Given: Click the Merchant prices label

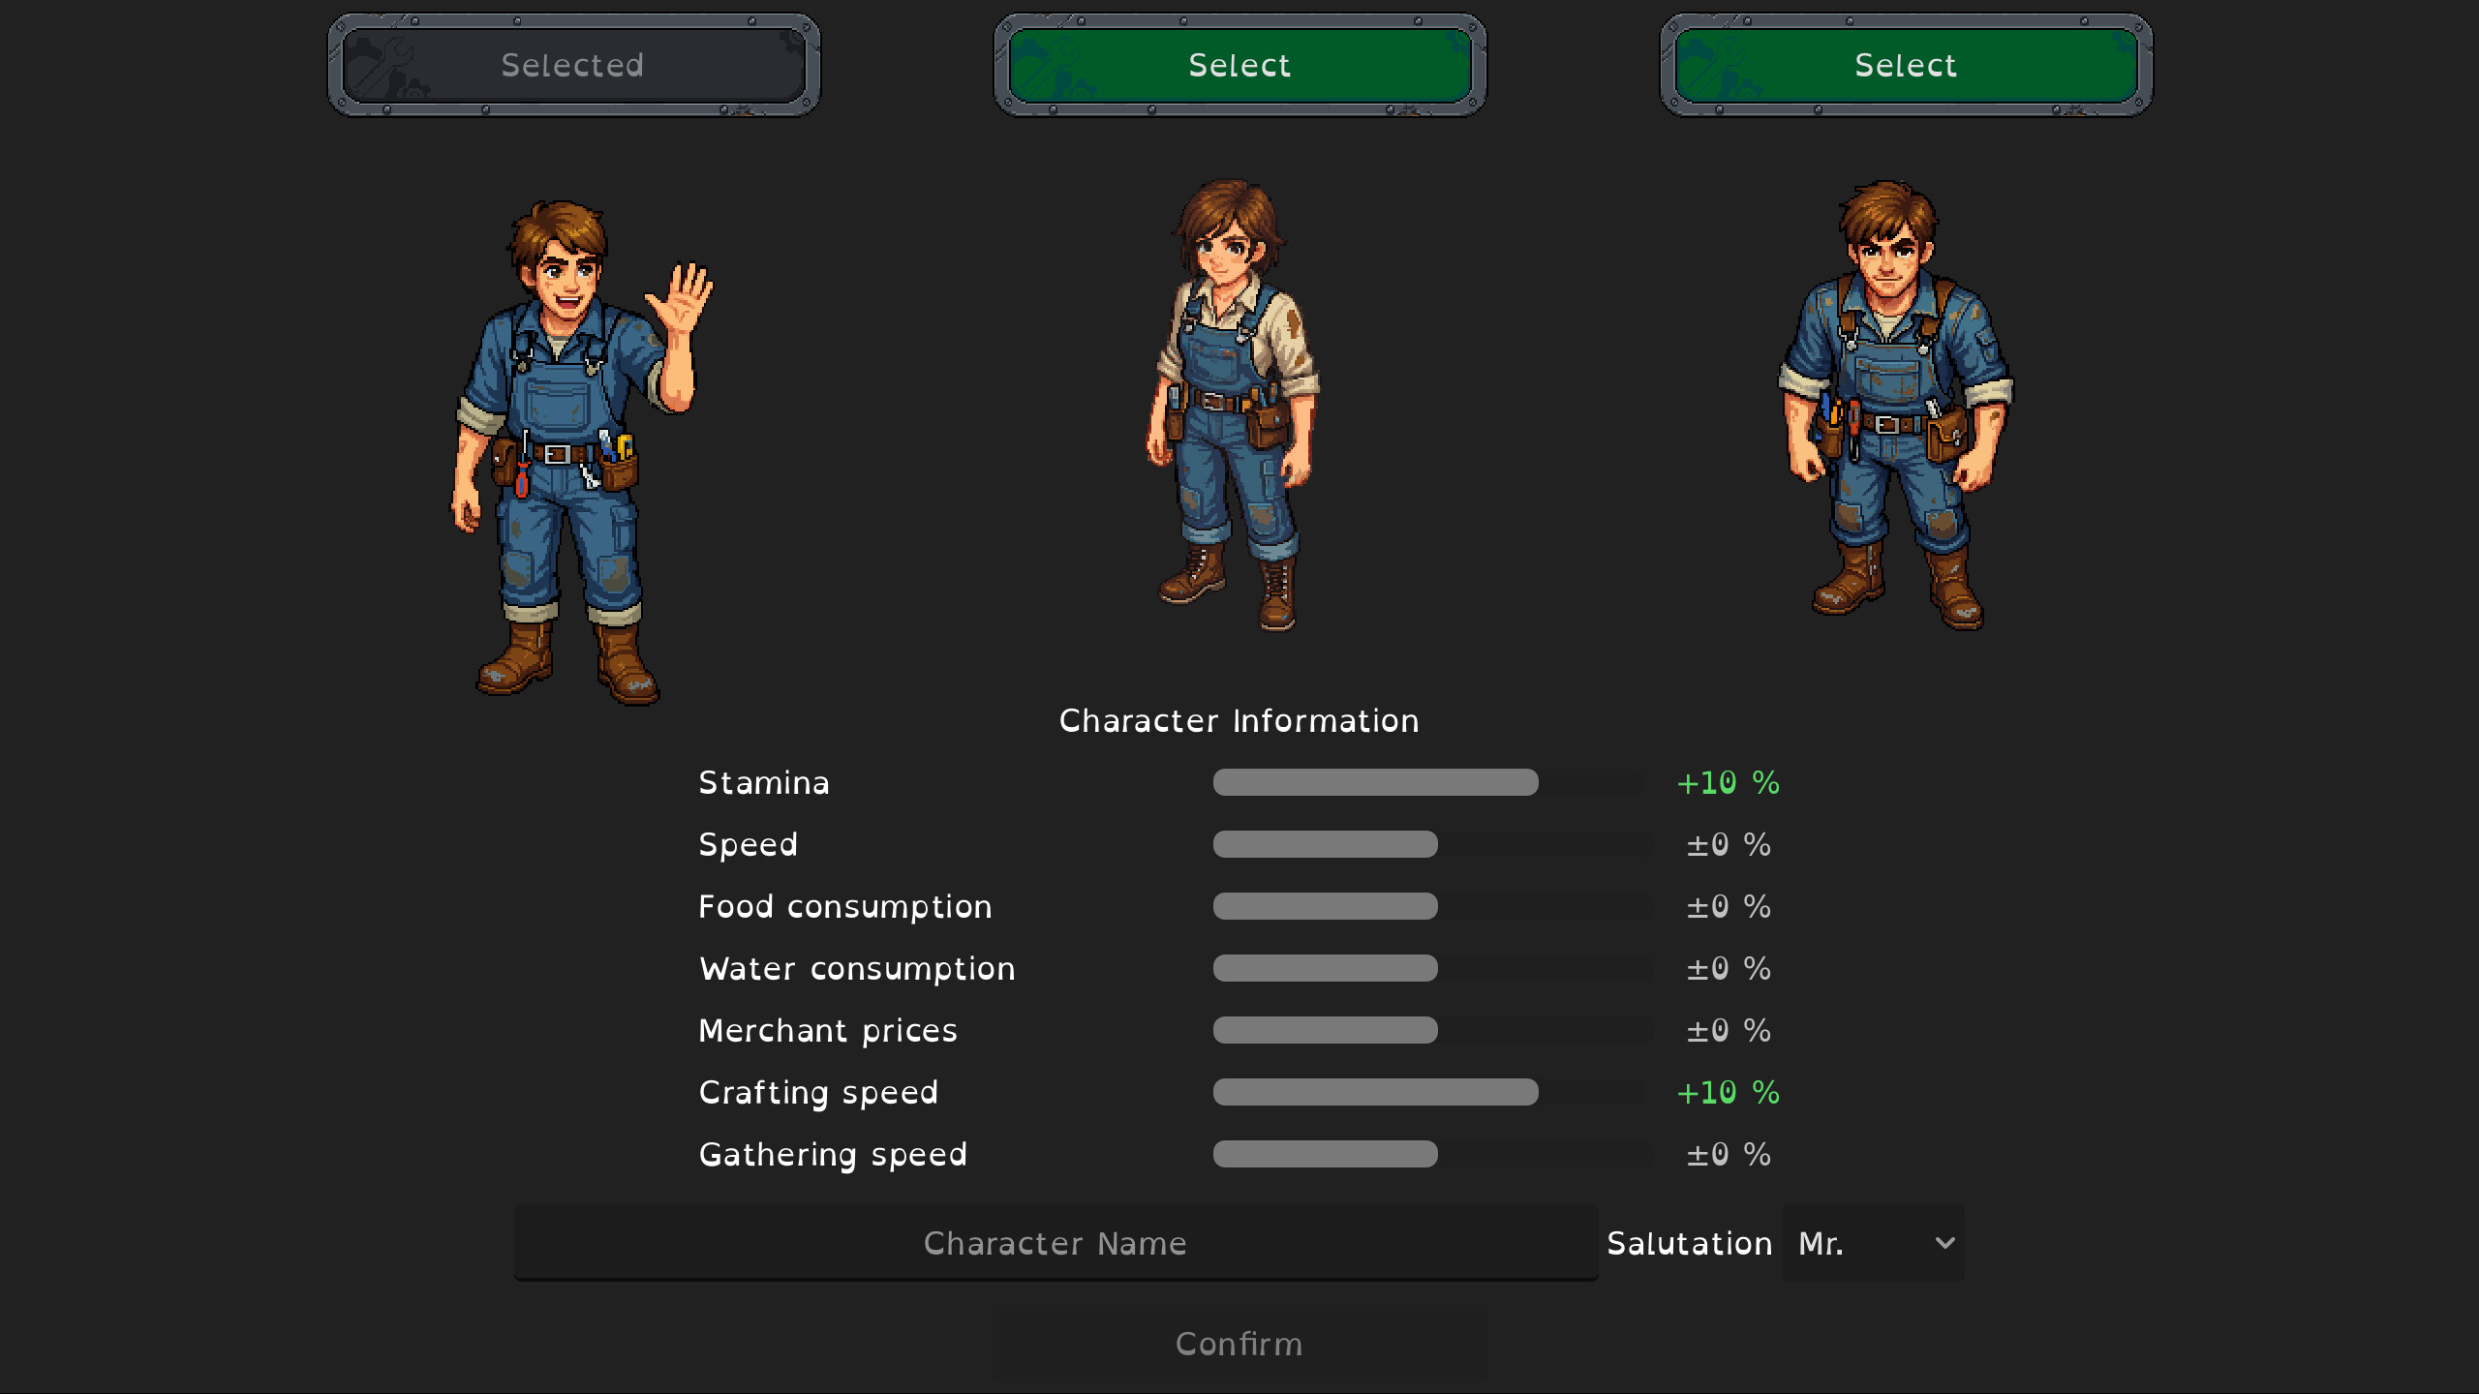Looking at the screenshot, I should point(828,1031).
